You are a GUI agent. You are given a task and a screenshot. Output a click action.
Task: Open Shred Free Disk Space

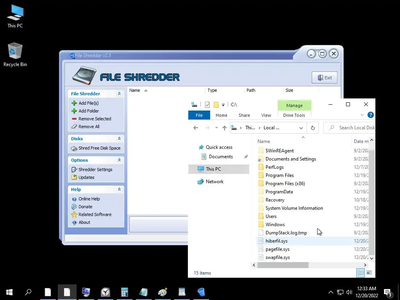tap(99, 148)
